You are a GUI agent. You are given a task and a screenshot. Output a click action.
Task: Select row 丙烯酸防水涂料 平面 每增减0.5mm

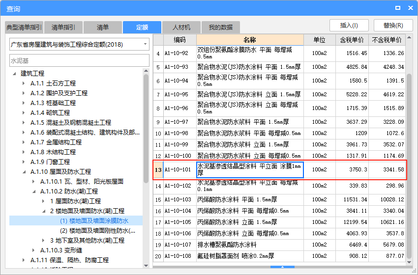tap(279, 211)
